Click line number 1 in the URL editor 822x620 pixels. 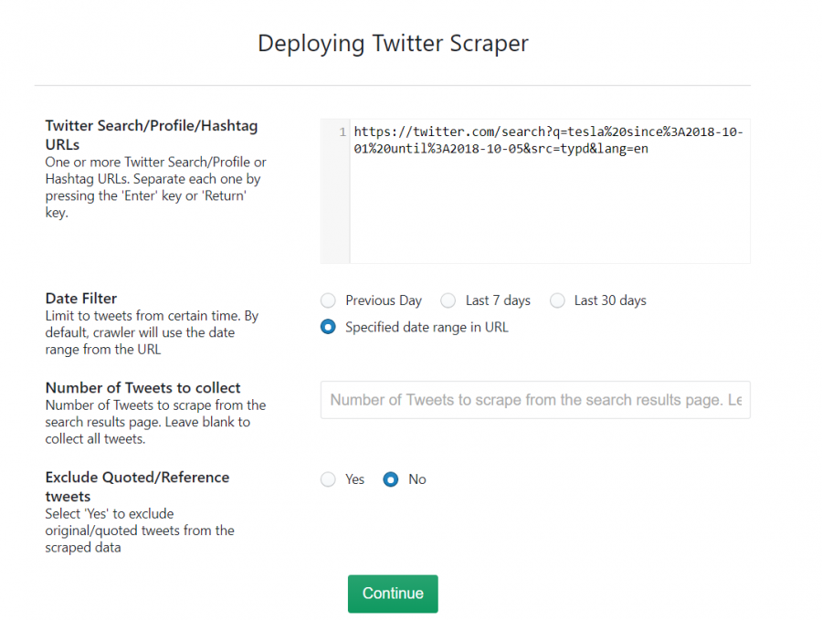point(342,131)
